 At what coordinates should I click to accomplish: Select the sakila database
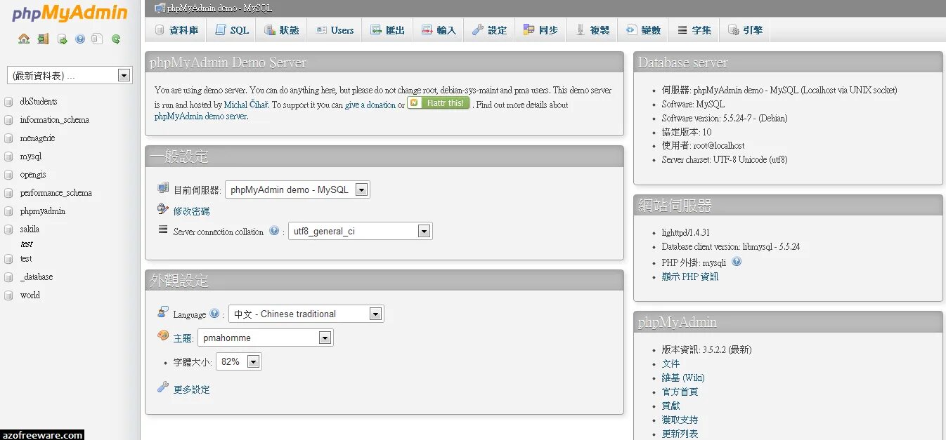point(30,229)
